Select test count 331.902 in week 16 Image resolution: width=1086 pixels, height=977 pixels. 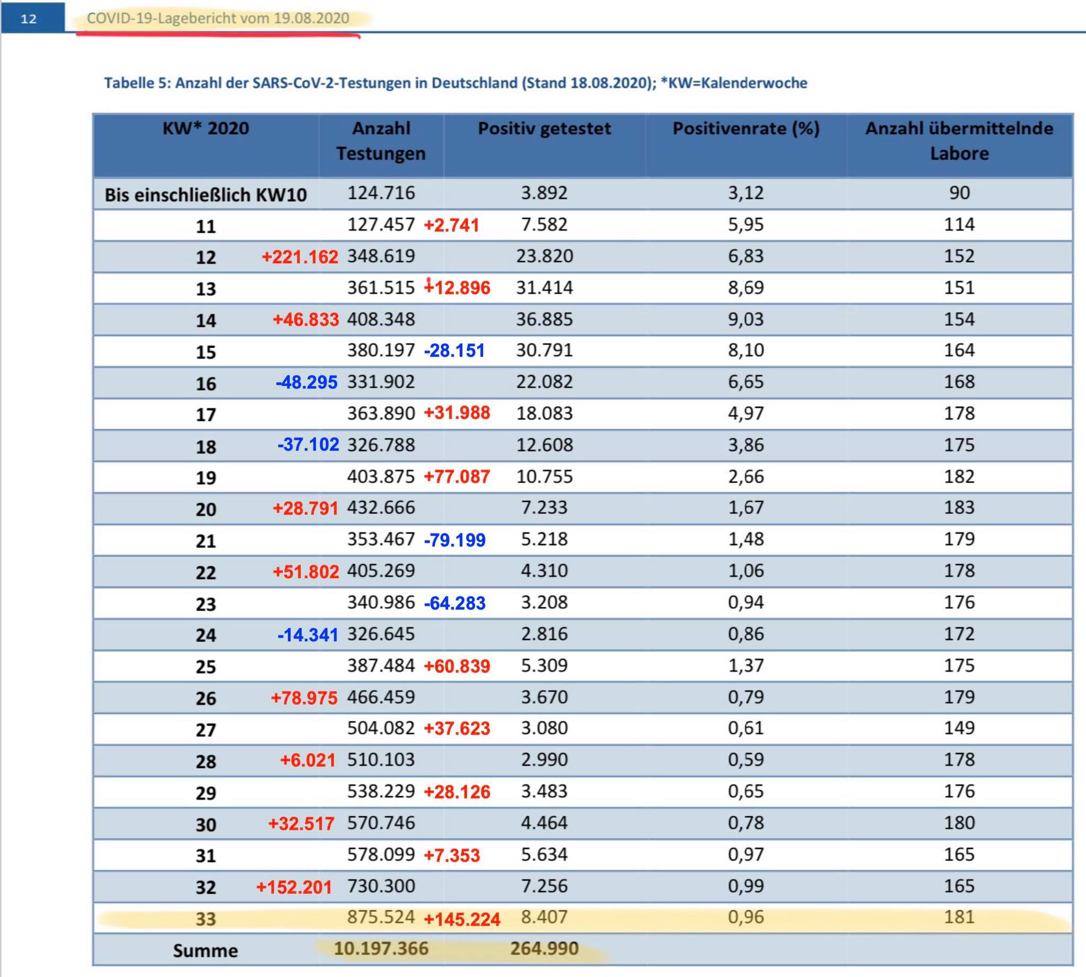pos(381,382)
